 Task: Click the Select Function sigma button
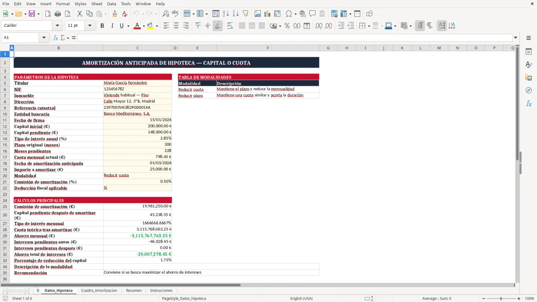click(x=63, y=38)
